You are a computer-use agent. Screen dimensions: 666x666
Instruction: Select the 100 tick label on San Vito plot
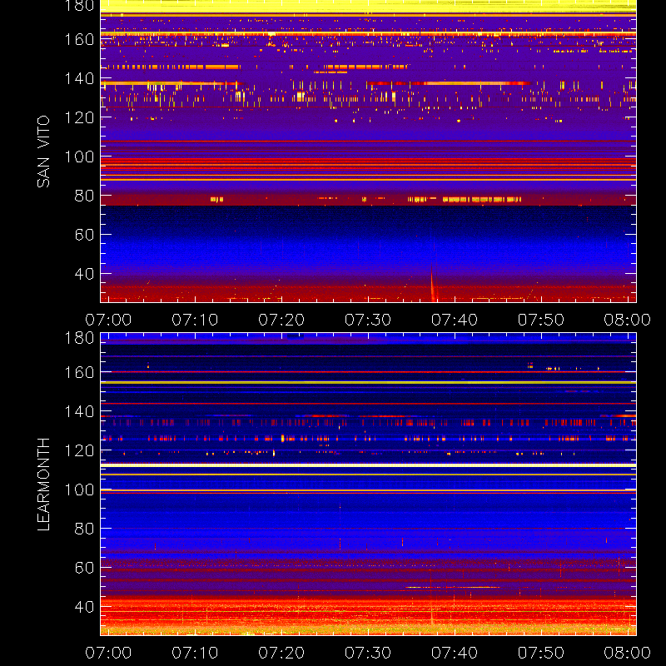[79, 157]
